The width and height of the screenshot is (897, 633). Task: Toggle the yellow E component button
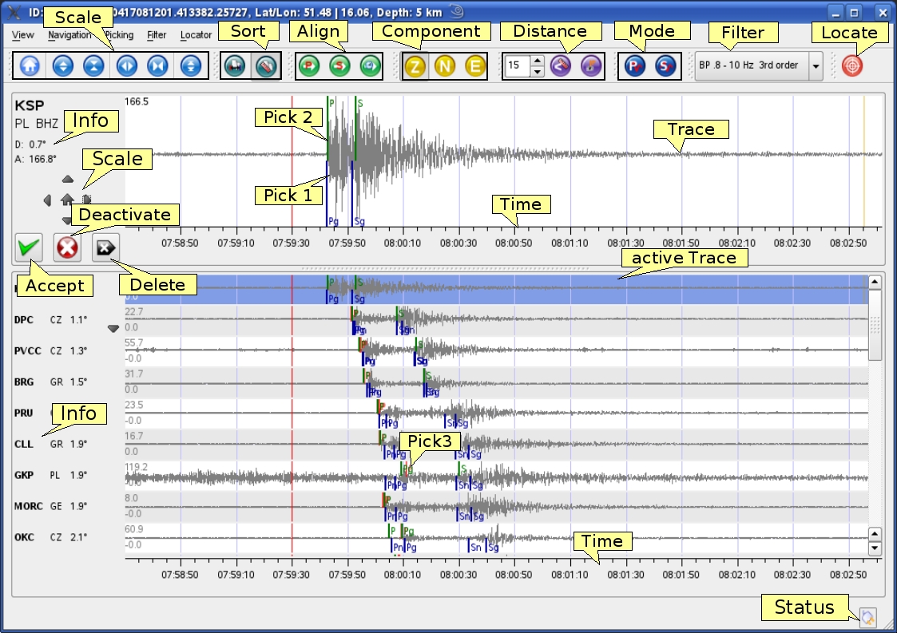point(475,65)
